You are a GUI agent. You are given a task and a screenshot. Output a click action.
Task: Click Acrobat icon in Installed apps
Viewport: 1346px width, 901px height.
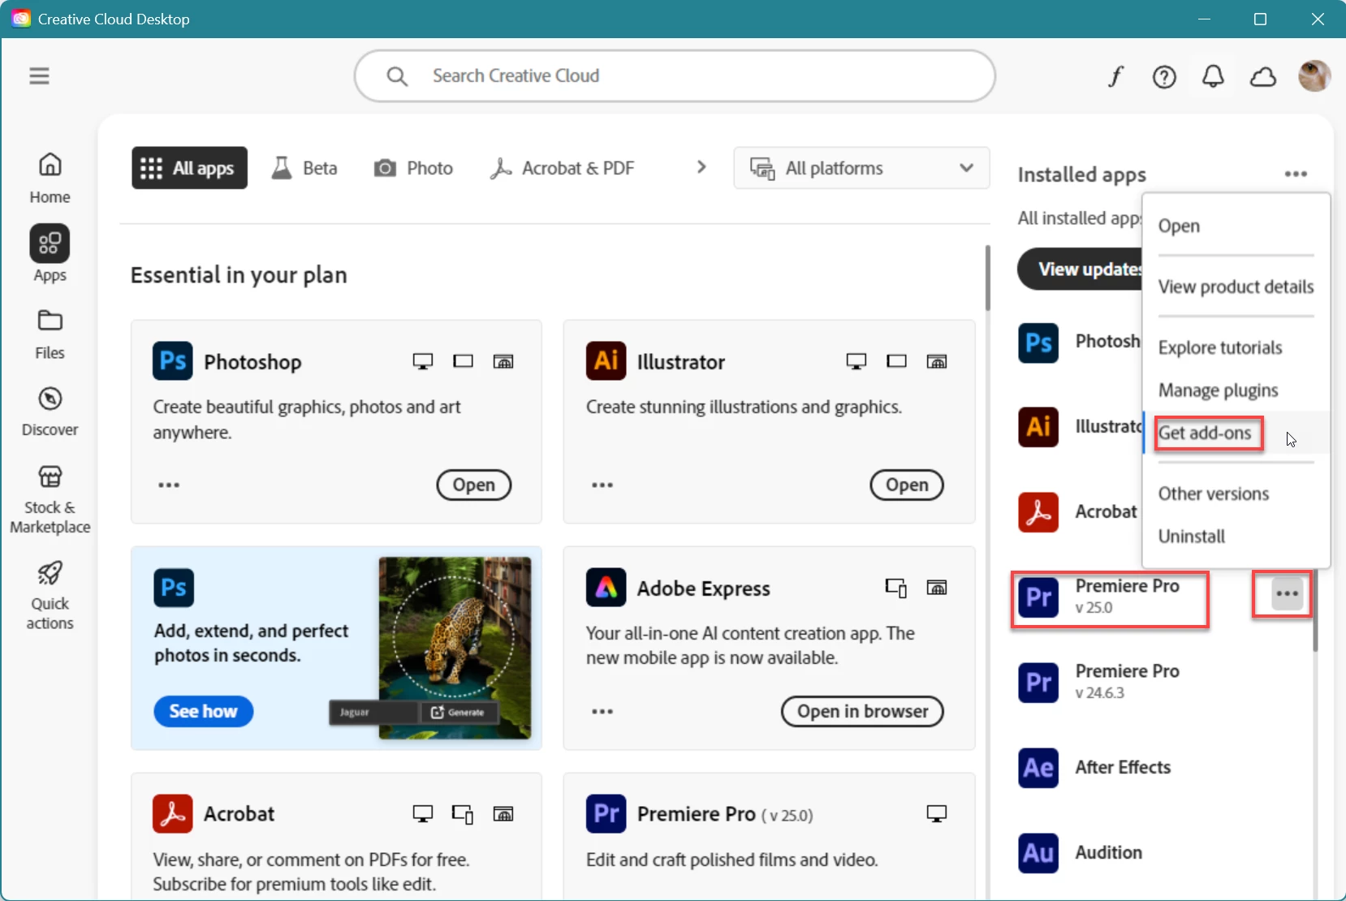coord(1038,512)
